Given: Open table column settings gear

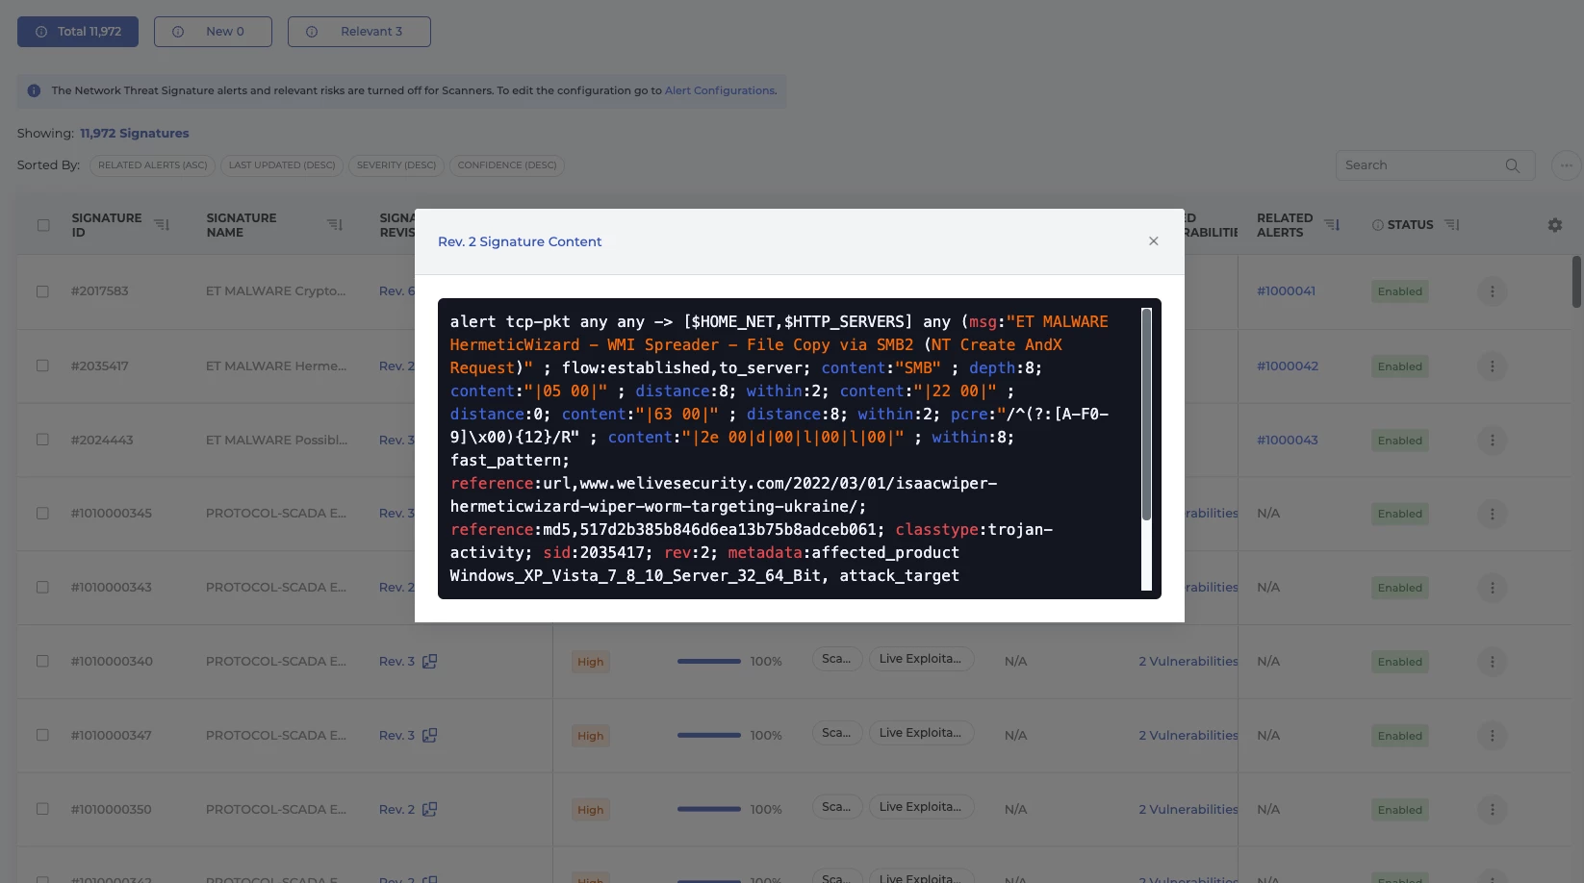Looking at the screenshot, I should (x=1554, y=225).
